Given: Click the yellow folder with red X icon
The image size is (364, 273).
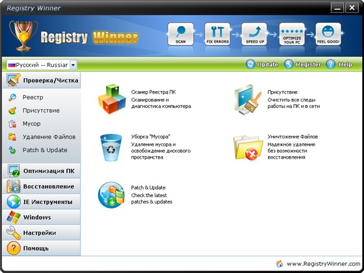Looking at the screenshot, I should click(248, 148).
